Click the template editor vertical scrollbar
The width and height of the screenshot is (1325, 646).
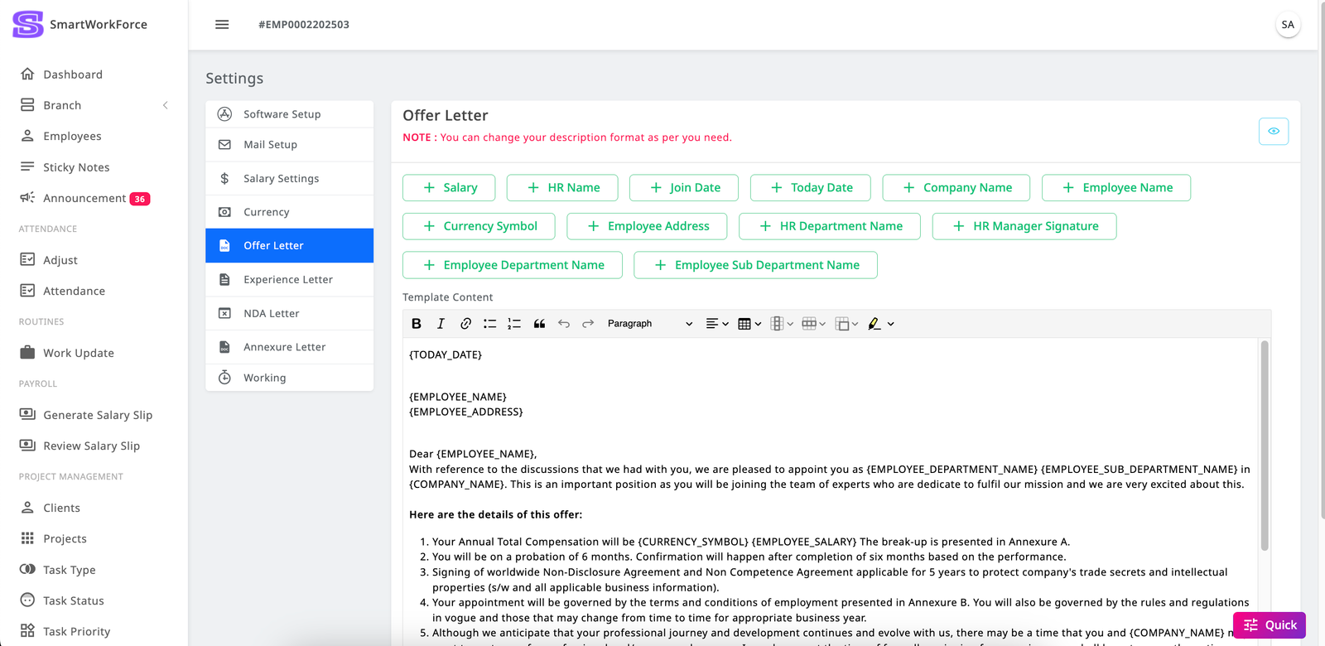(1264, 446)
